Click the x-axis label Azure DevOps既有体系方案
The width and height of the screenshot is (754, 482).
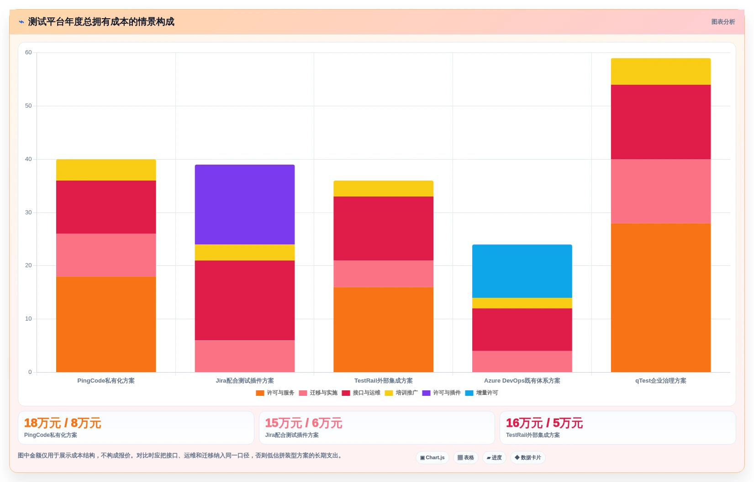click(522, 381)
